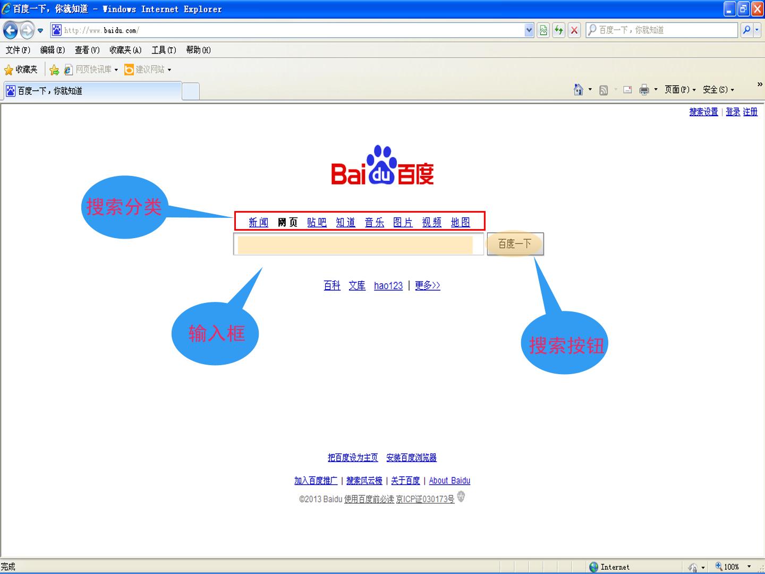The height and width of the screenshot is (574, 765).
Task: Select the 百度一下，你就知道 browser tab
Action: tap(92, 91)
